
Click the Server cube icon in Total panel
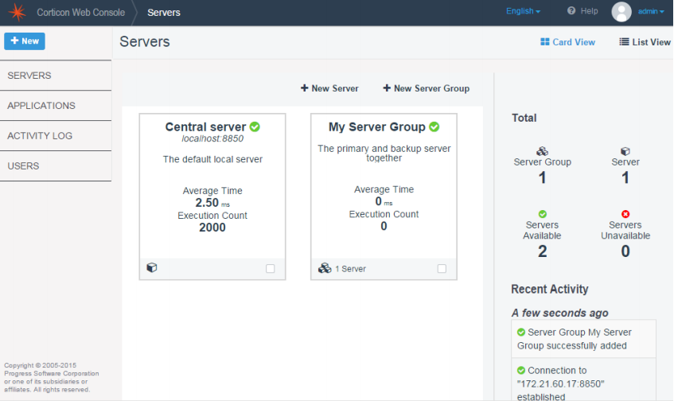[625, 151]
